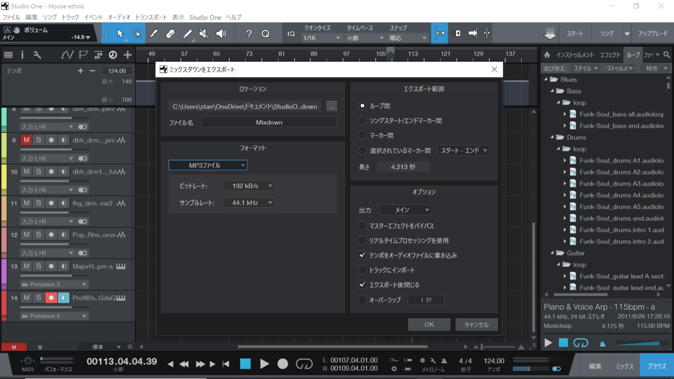The height and width of the screenshot is (379, 674).
Task: Open the tempo track clock icon
Action: [113, 55]
